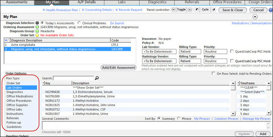This screenshot has height=137, width=273.
Task: Click green Ordering Assessment indicator
Action: tap(37, 27)
